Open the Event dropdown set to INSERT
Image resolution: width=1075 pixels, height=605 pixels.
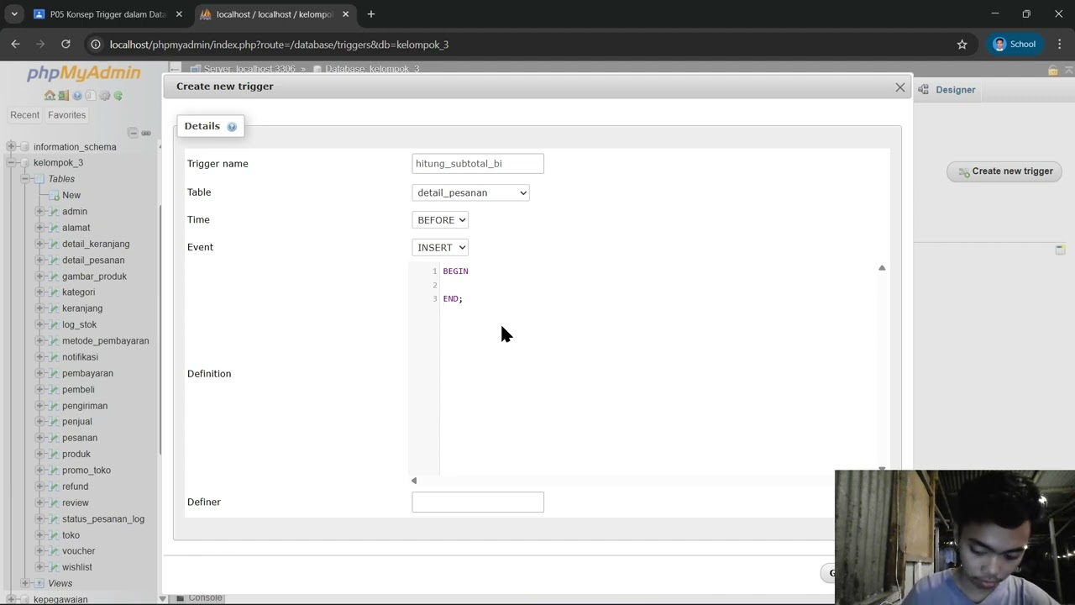coord(440,247)
